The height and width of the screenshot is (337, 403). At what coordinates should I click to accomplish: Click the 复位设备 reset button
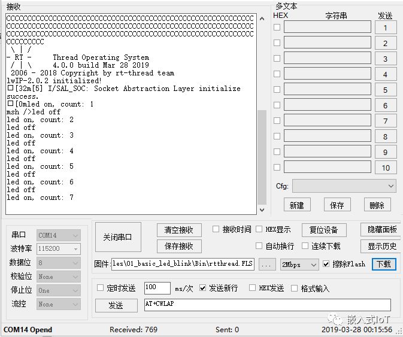(323, 230)
